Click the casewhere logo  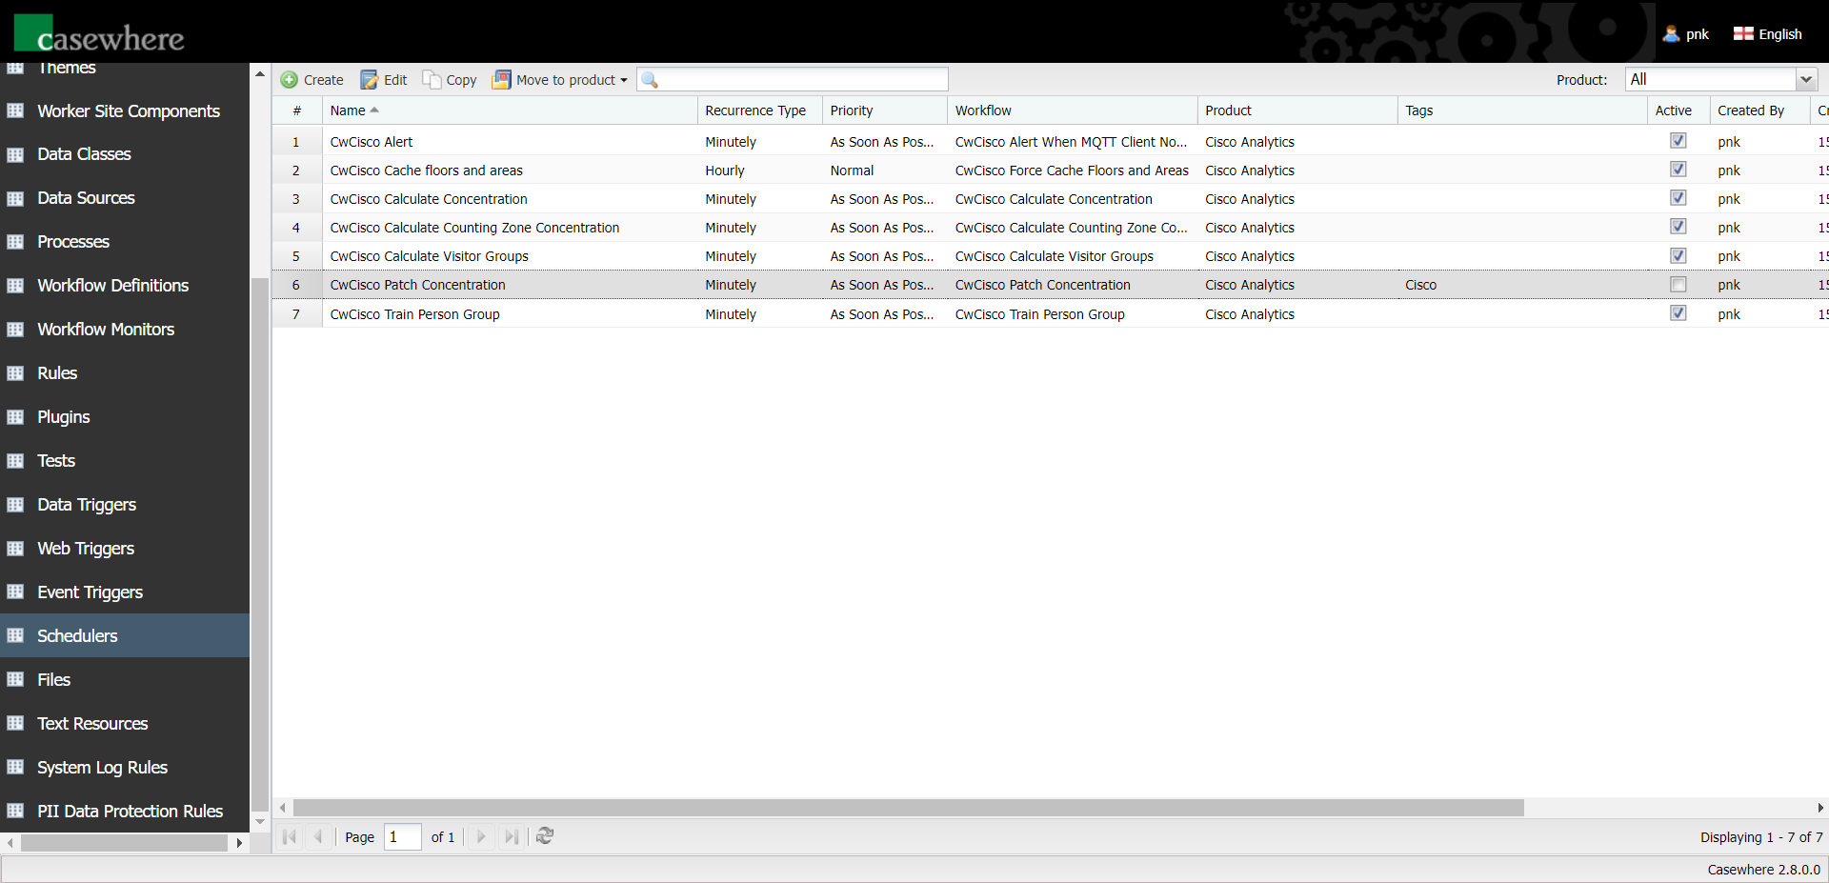point(99,32)
